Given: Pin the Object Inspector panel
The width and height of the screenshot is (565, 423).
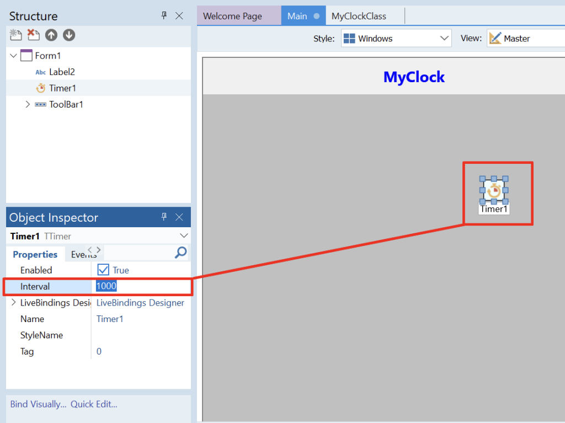Looking at the screenshot, I should point(164,217).
